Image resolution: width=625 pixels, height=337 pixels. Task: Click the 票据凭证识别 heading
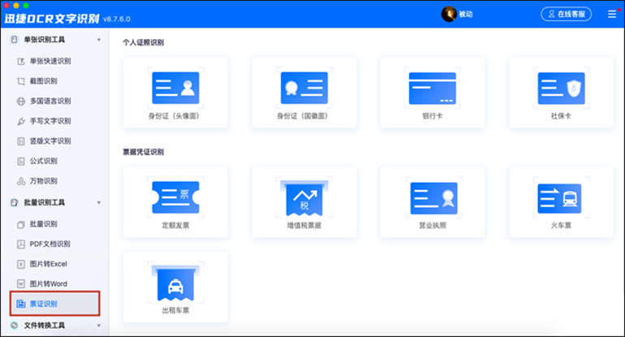(x=143, y=152)
